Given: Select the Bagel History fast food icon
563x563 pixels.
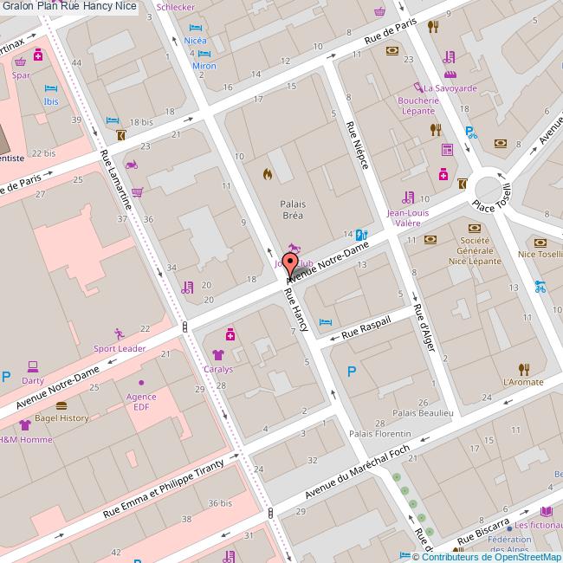Looking at the screenshot, I should coord(61,404).
